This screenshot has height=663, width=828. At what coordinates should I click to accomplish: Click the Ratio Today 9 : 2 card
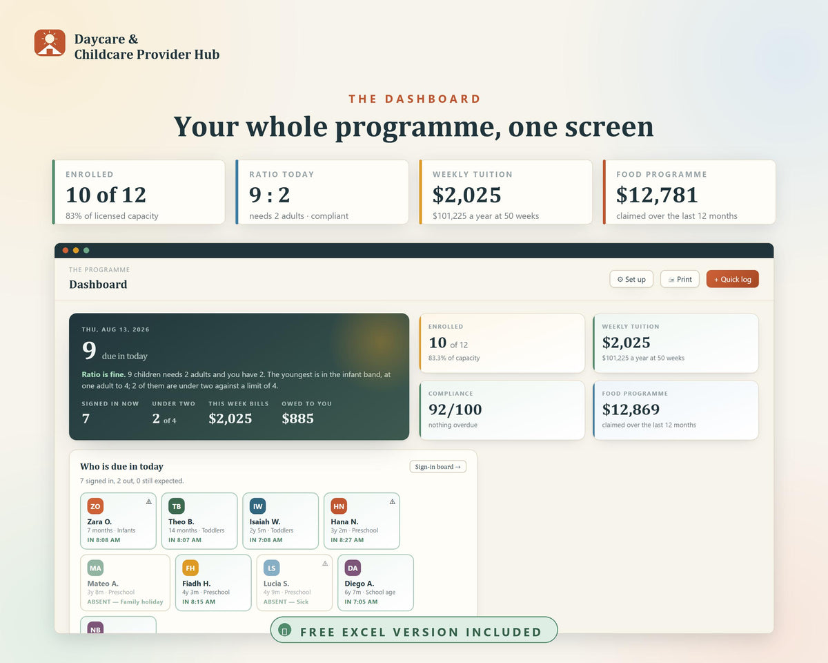pyautogui.click(x=322, y=192)
